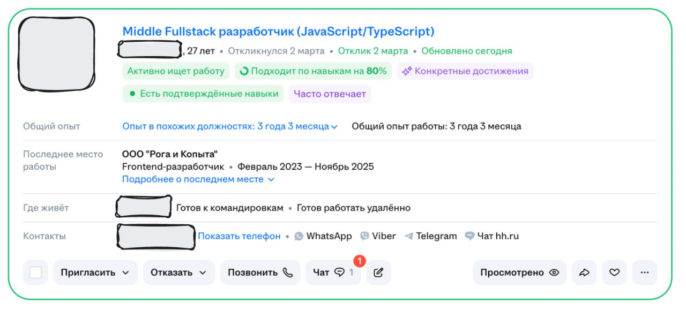Click the Конкретные достижения tag
This screenshot has height=311, width=686.
[x=465, y=71]
